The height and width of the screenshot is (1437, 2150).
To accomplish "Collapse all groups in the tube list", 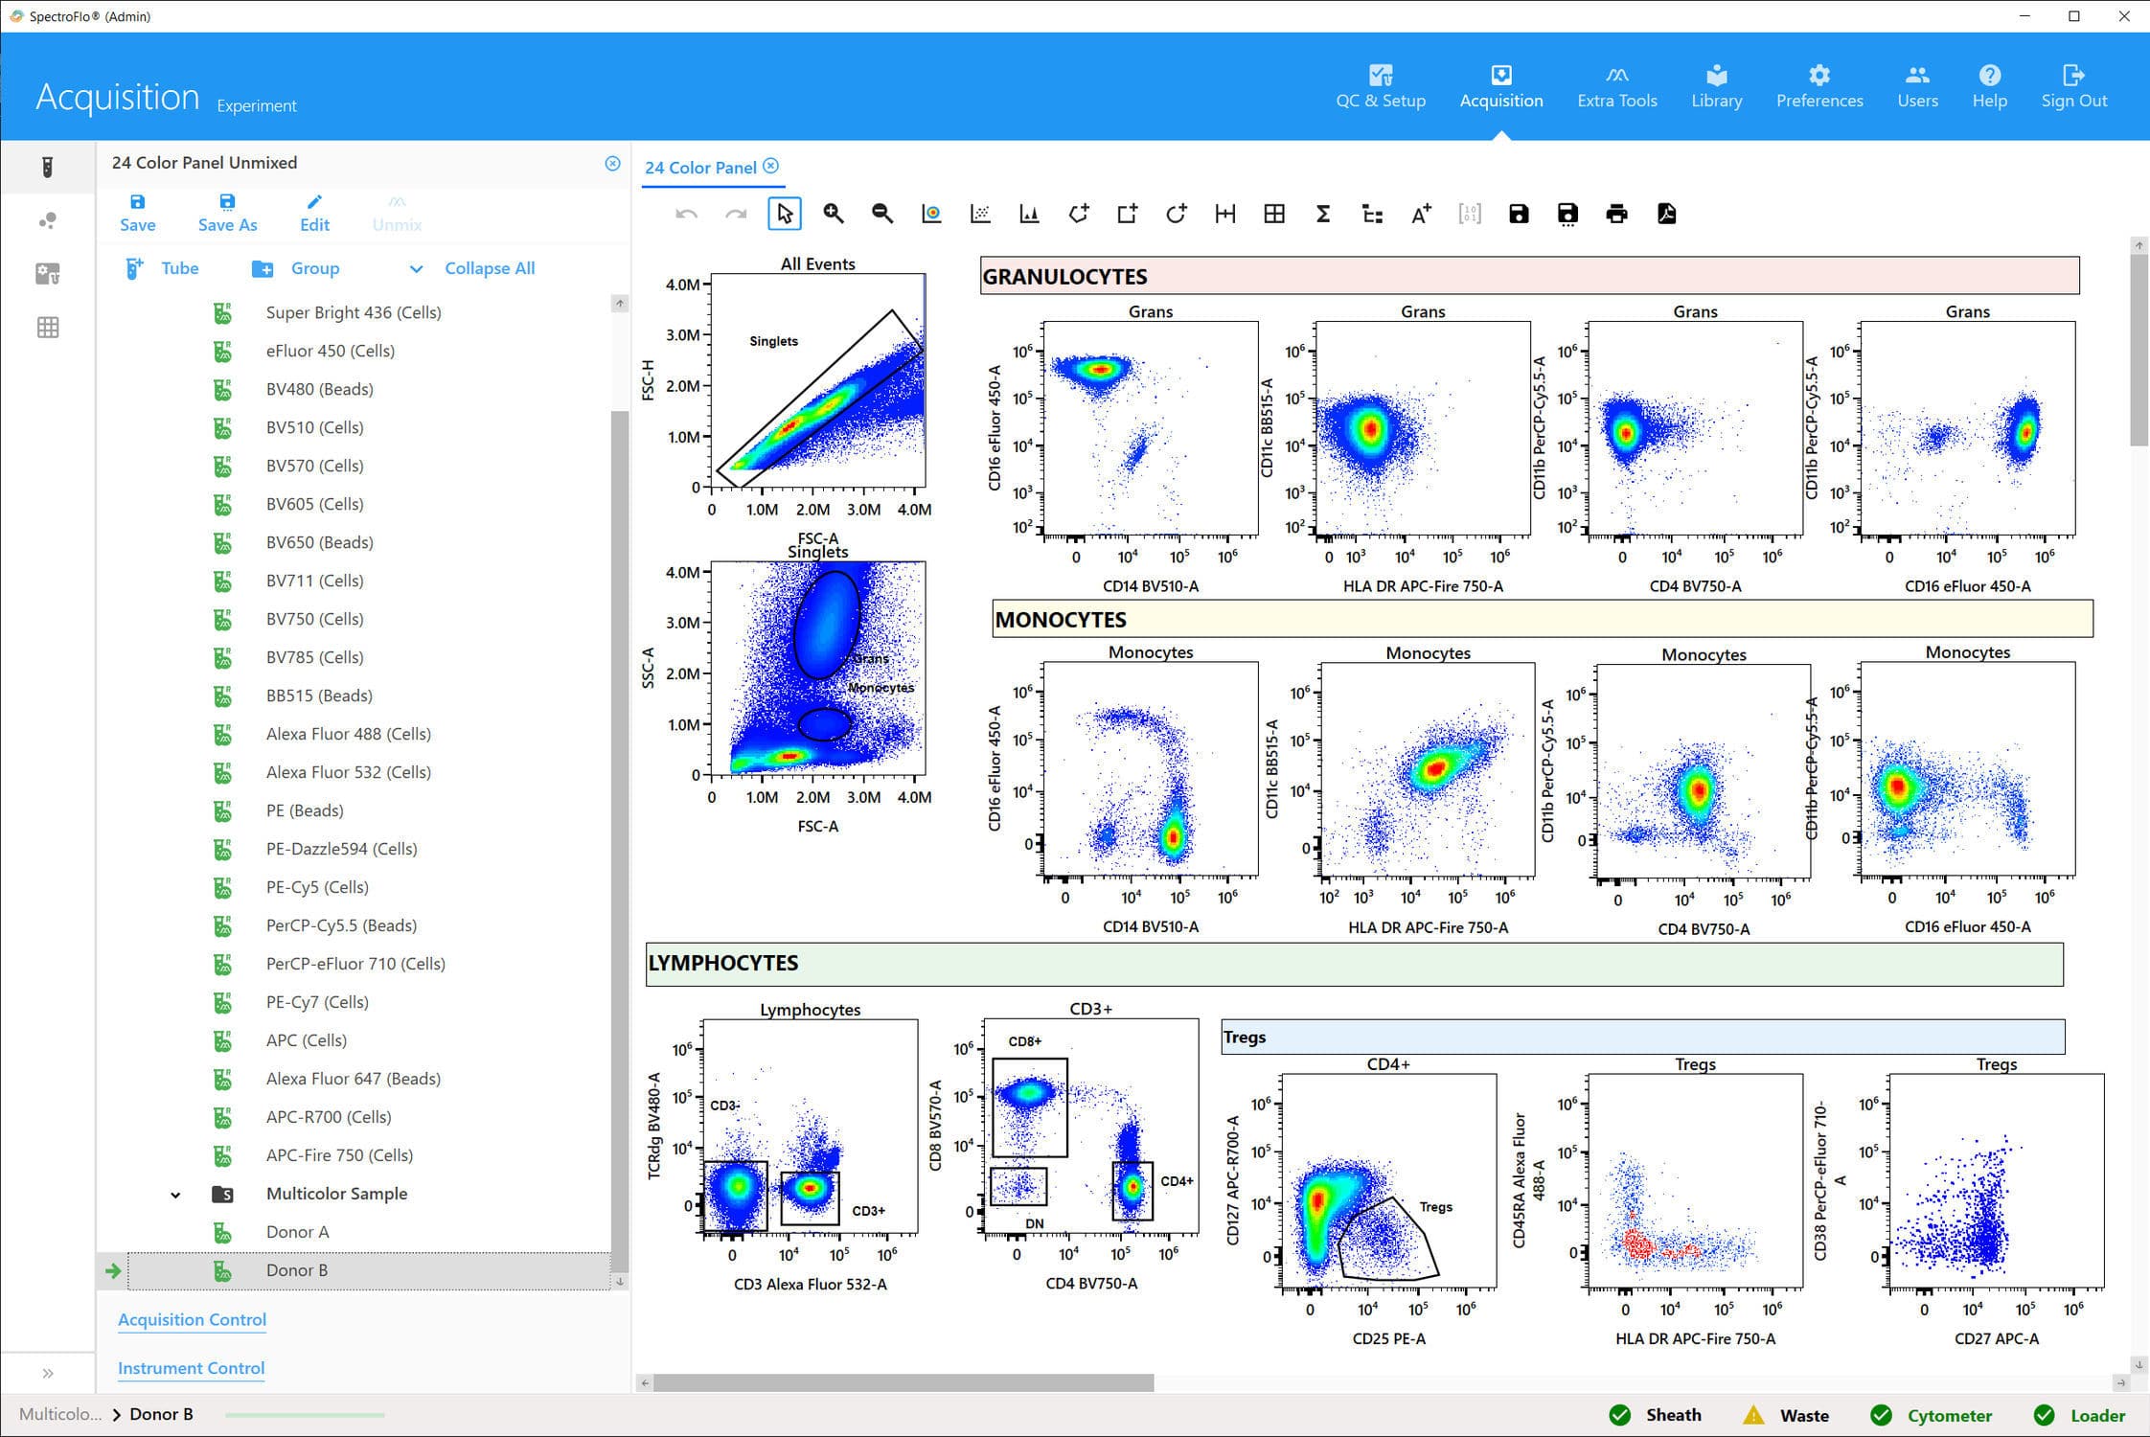I will pos(489,268).
